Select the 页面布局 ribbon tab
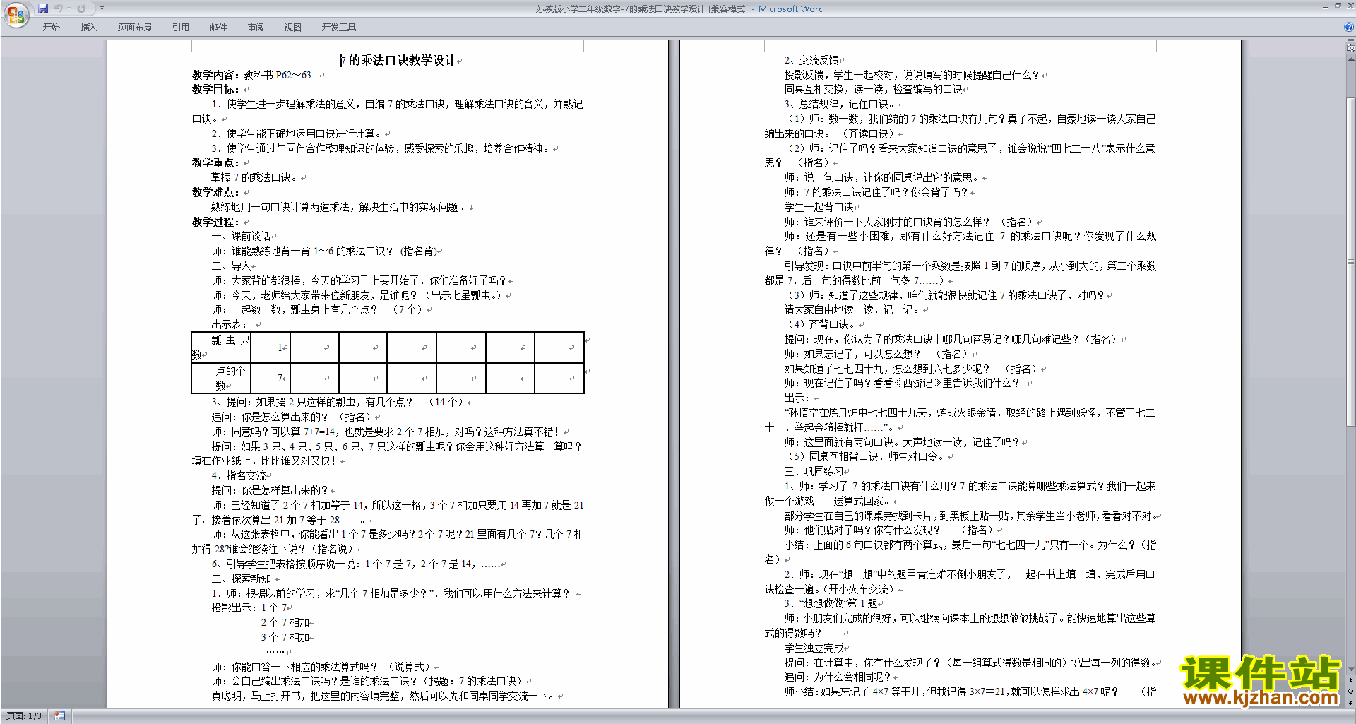1356x724 pixels. tap(135, 28)
